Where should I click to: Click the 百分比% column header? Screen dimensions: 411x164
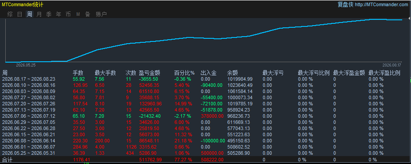coord(185,73)
